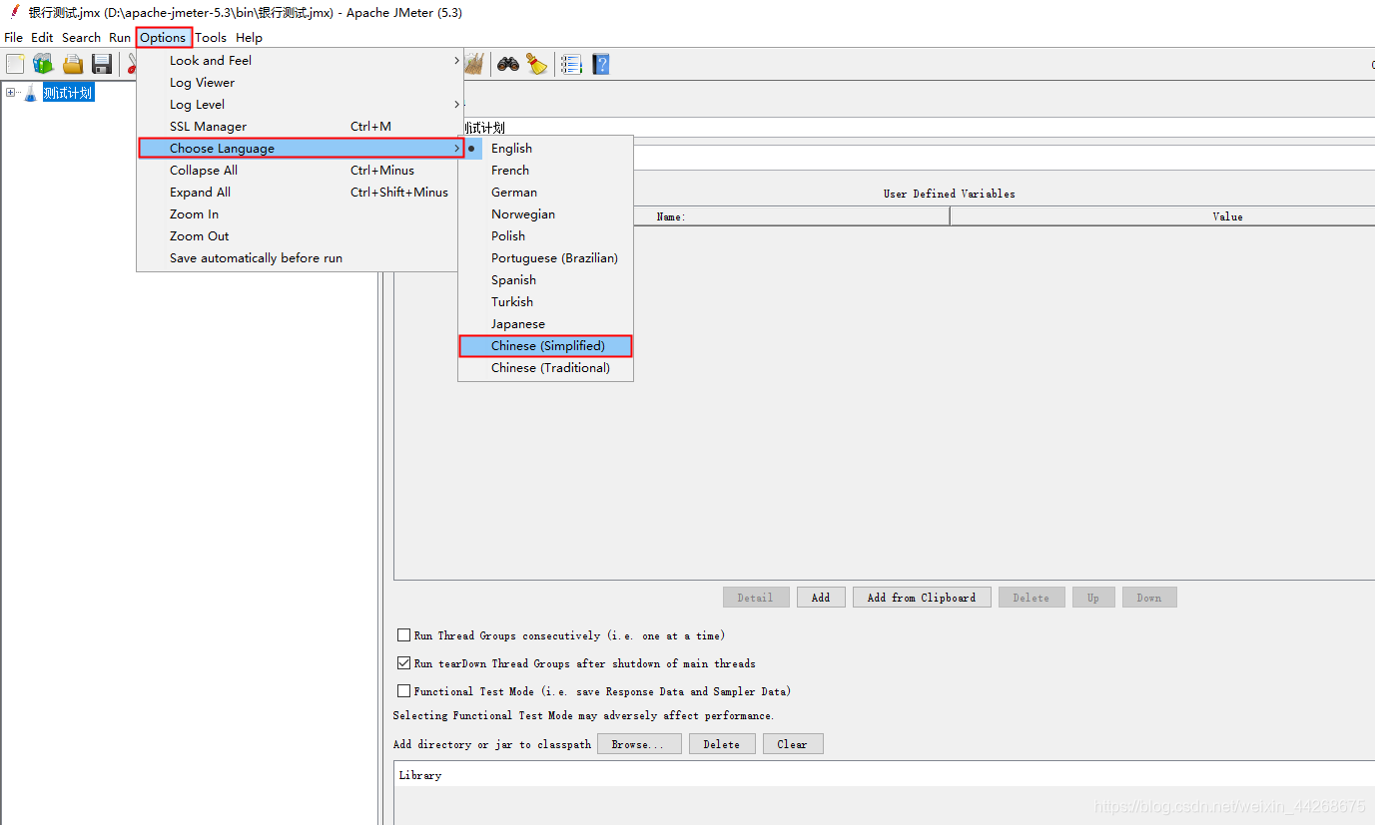
Task: Enable Run Thread Groups consecutively checkbox
Action: click(403, 635)
